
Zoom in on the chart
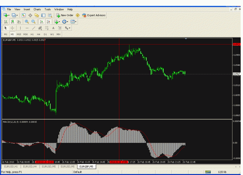pyautogui.click(x=27, y=22)
